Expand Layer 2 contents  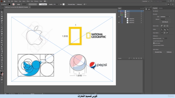tap(123, 13)
